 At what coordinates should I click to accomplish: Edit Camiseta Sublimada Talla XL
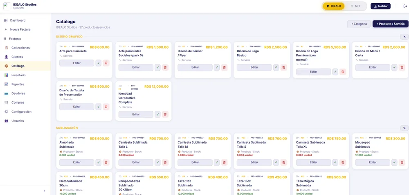314,162
